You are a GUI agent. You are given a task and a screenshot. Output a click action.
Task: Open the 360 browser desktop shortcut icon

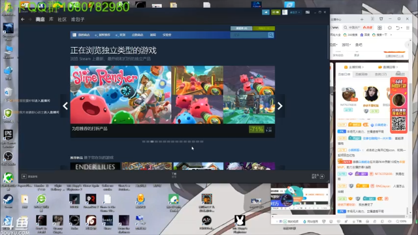click(x=41, y=199)
